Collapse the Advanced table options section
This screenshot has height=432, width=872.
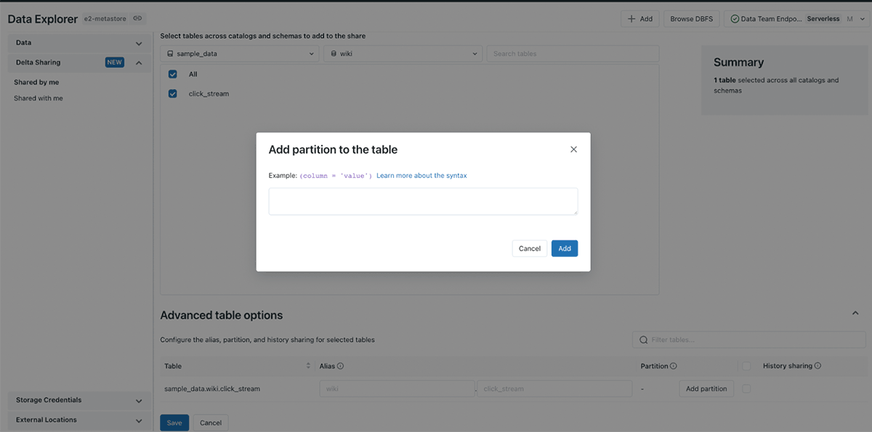point(855,313)
